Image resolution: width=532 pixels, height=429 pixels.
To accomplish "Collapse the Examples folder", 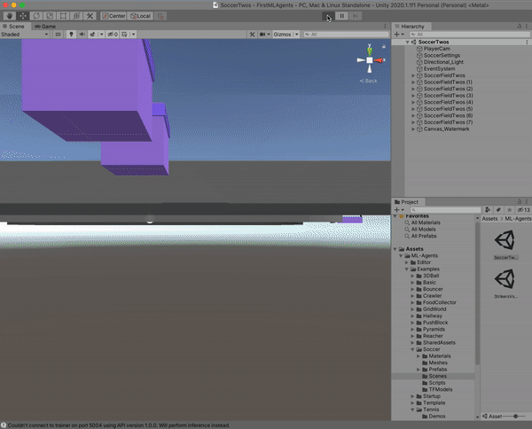I will (406, 269).
